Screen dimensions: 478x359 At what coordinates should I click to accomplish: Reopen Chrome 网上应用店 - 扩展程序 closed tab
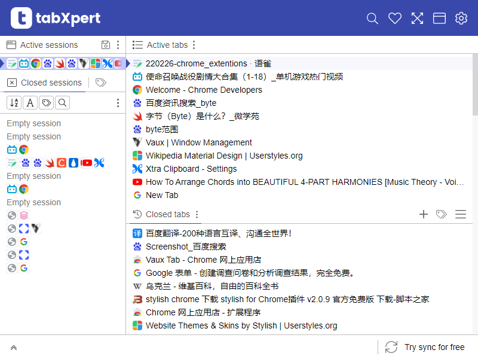[299, 312]
